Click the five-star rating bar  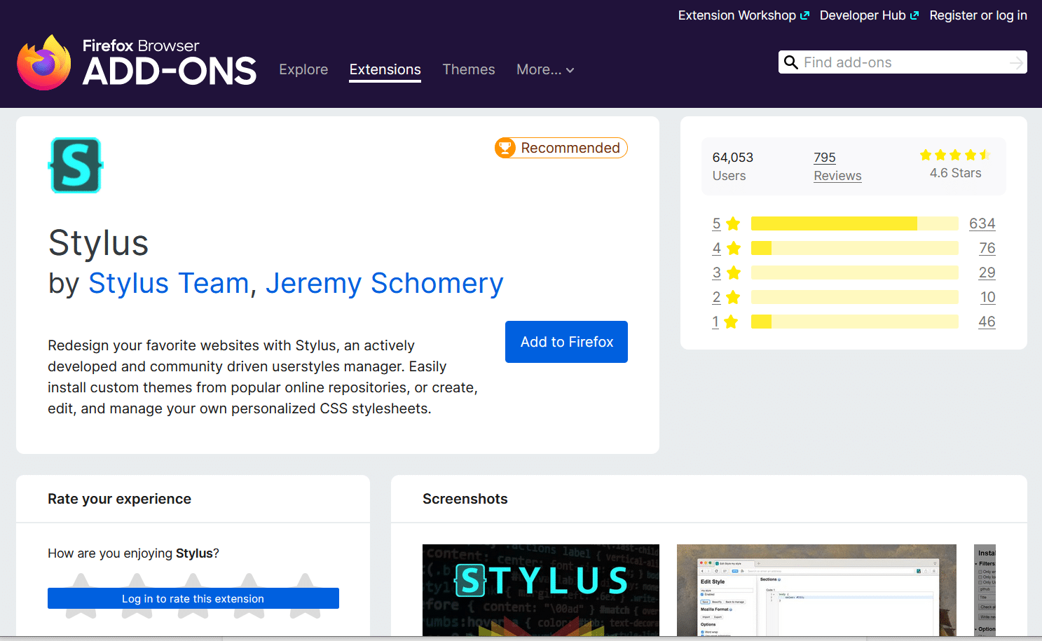tap(854, 223)
